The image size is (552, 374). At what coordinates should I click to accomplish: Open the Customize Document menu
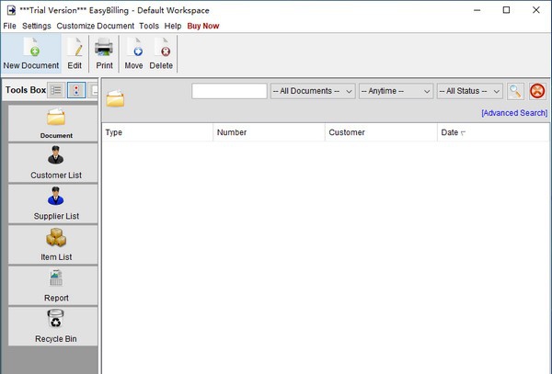96,26
